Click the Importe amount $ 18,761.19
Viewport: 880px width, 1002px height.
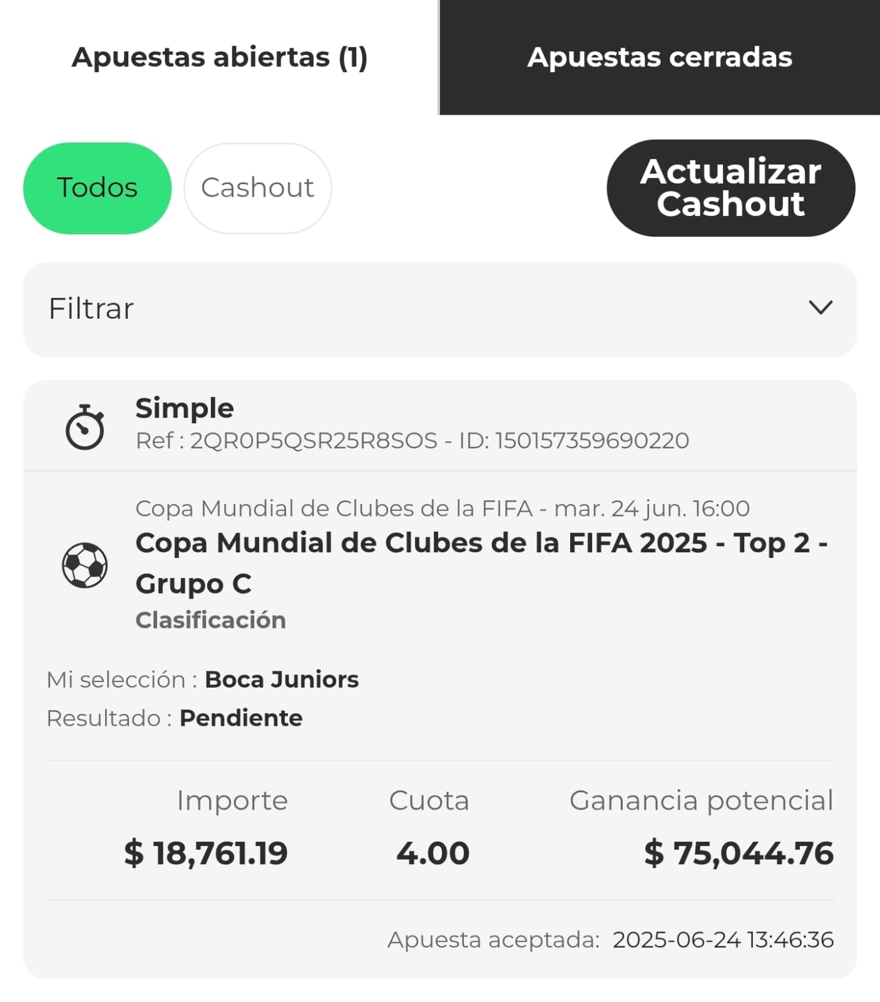coord(205,853)
